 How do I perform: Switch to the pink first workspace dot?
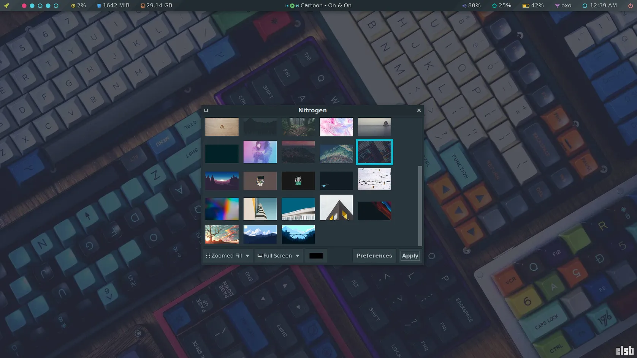tap(24, 6)
